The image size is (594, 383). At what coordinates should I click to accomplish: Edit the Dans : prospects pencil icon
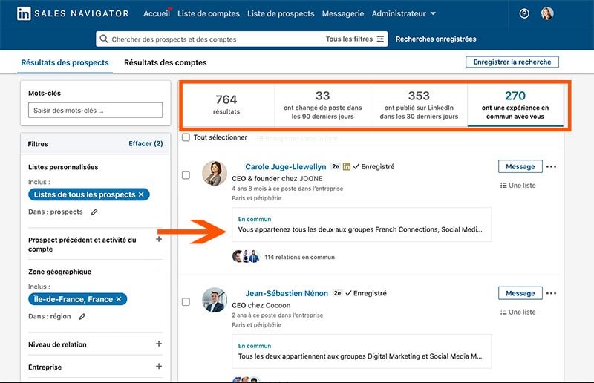click(94, 212)
